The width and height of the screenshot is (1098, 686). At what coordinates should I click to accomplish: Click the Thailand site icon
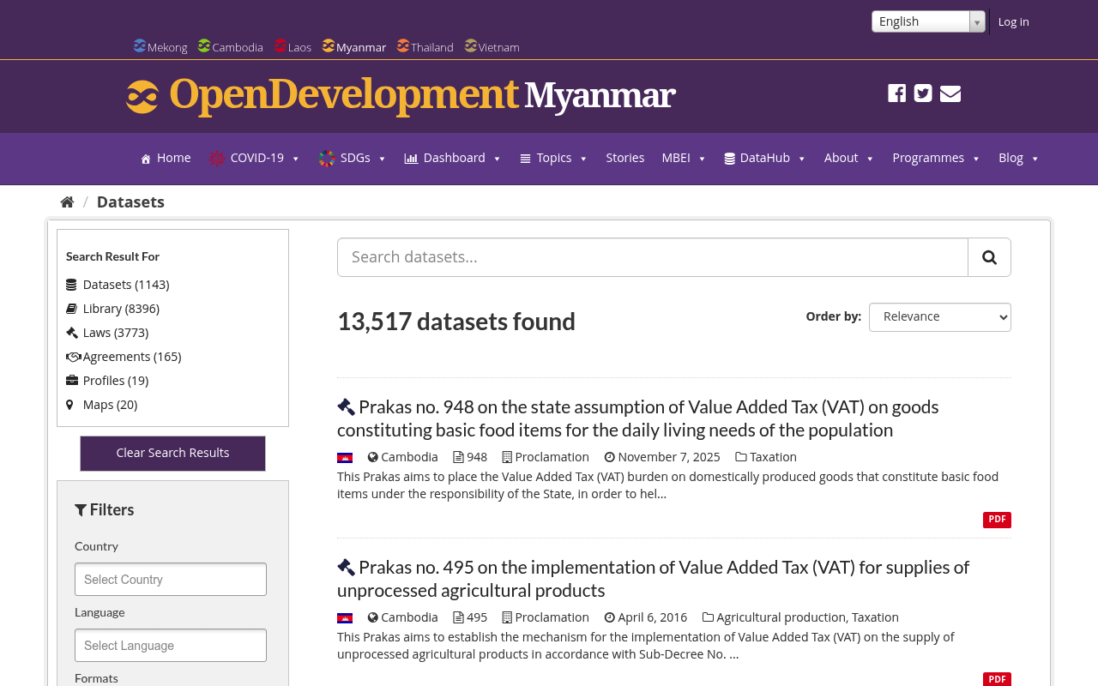click(403, 45)
